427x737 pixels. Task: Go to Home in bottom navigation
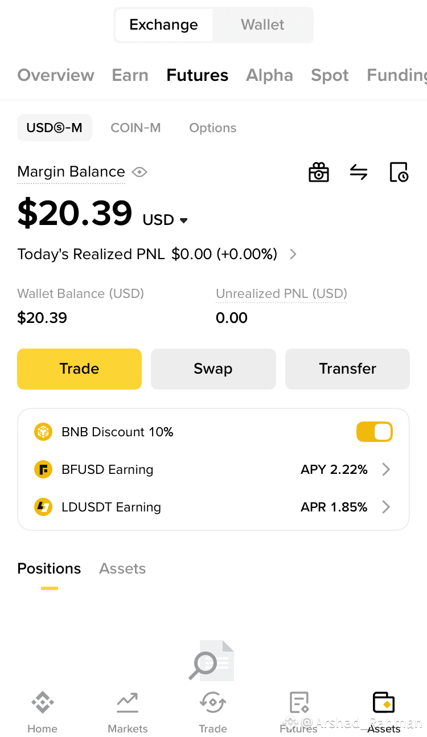coord(42,712)
